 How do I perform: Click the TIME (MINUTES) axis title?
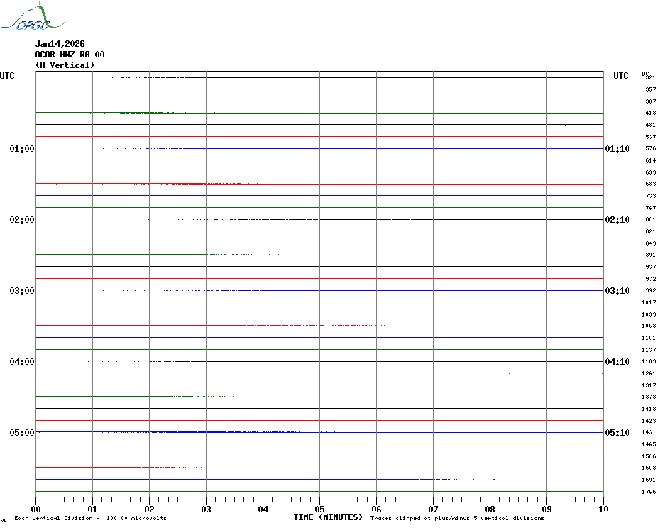327,517
